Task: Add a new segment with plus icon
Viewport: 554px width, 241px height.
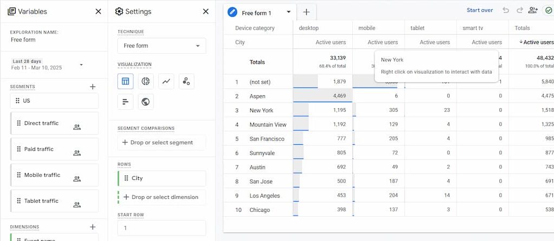Action: tap(93, 86)
